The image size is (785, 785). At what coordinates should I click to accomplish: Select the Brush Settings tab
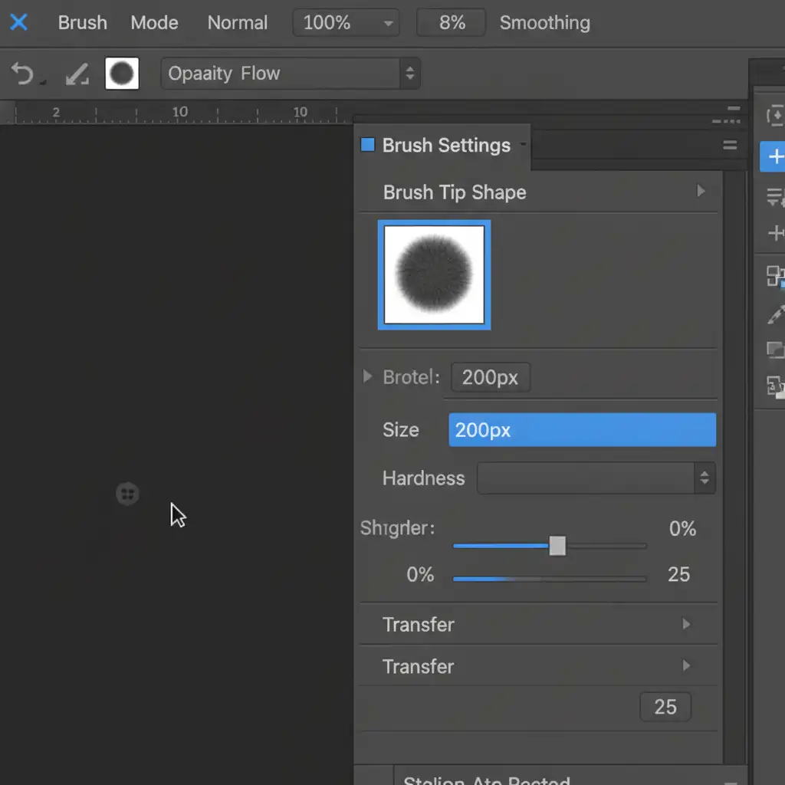[446, 146]
